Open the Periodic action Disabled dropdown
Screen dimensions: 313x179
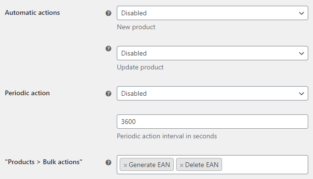coord(212,93)
